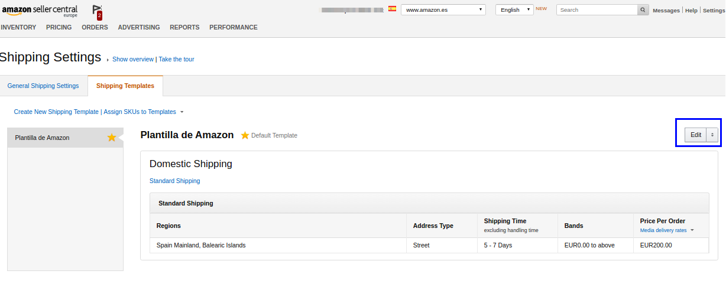Click the Standard Shipping link
This screenshot has width=726, height=287.
point(174,181)
